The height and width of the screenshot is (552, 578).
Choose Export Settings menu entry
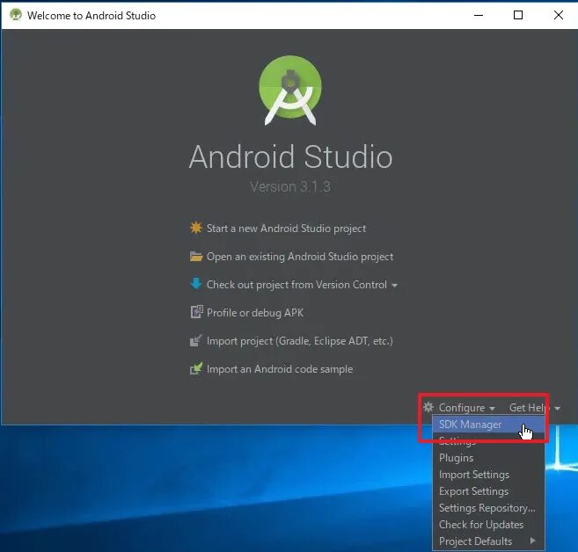(x=488, y=491)
